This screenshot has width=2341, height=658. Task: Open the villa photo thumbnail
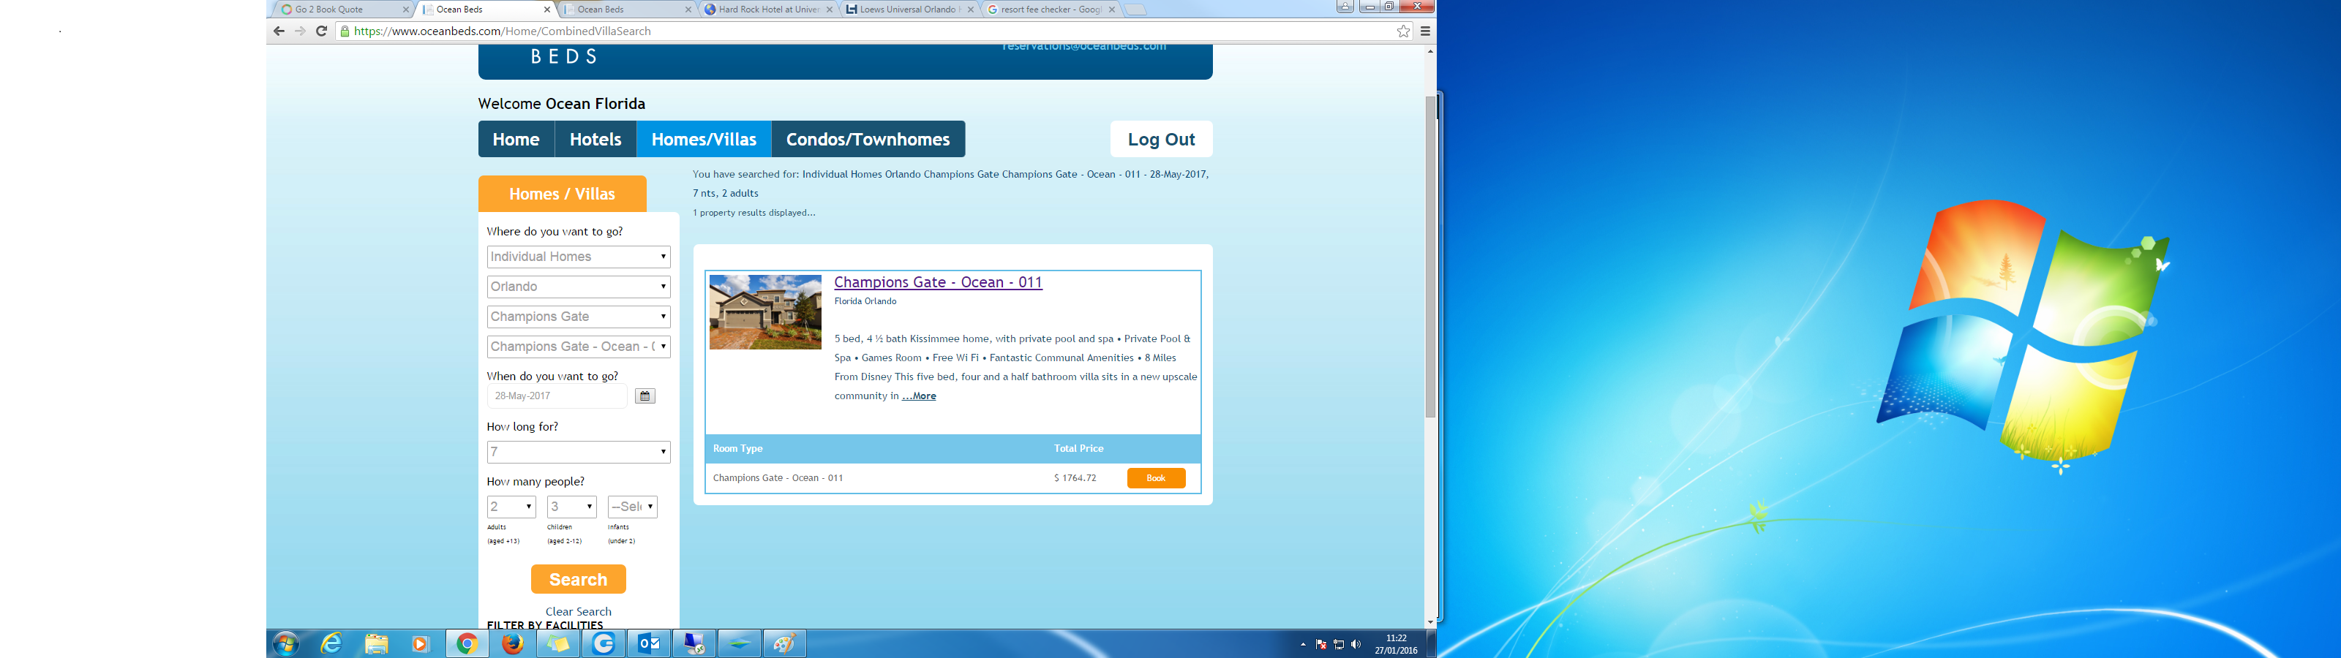pyautogui.click(x=765, y=311)
